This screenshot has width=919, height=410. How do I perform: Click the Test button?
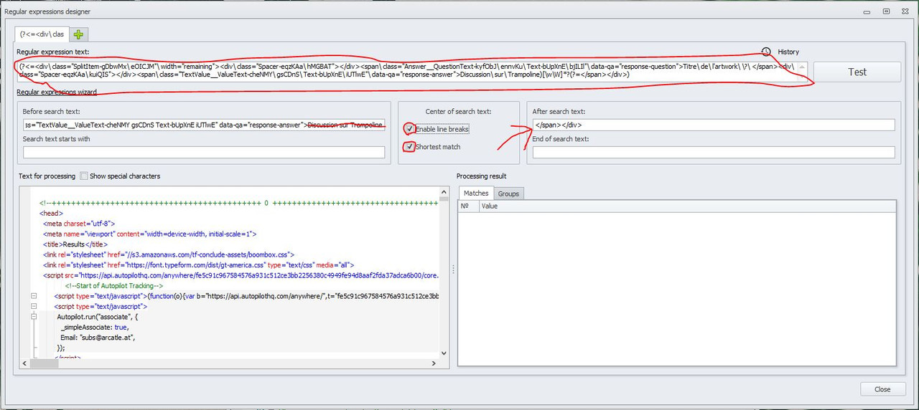click(x=857, y=72)
